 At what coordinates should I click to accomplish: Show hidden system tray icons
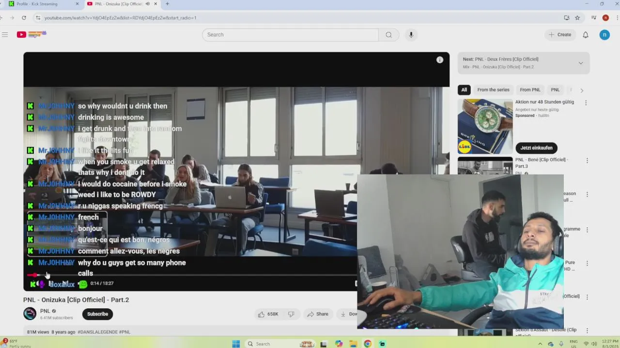click(540, 344)
